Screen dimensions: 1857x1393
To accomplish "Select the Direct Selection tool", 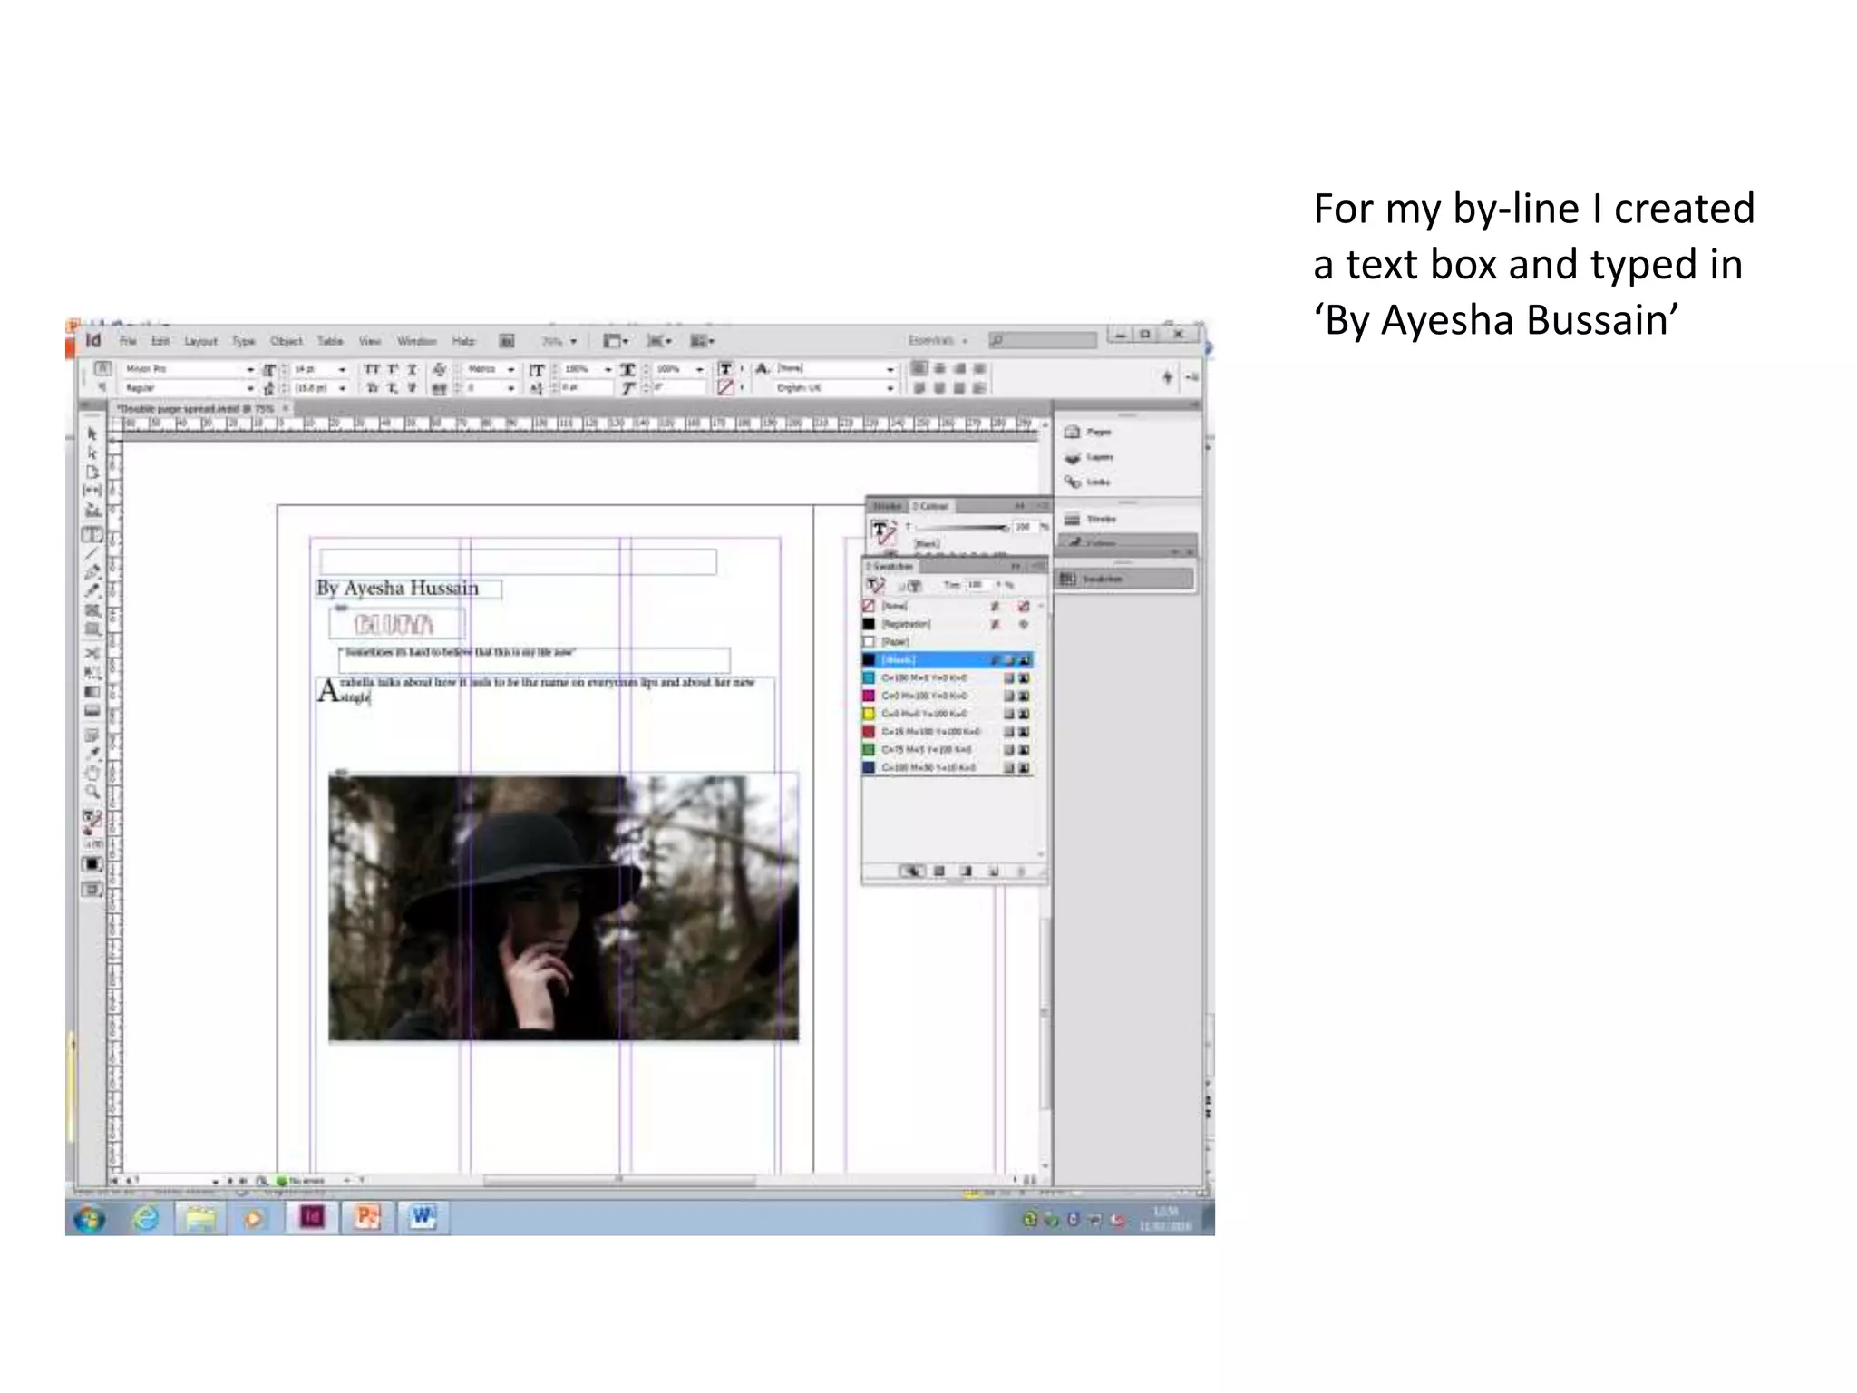I will click(x=92, y=453).
